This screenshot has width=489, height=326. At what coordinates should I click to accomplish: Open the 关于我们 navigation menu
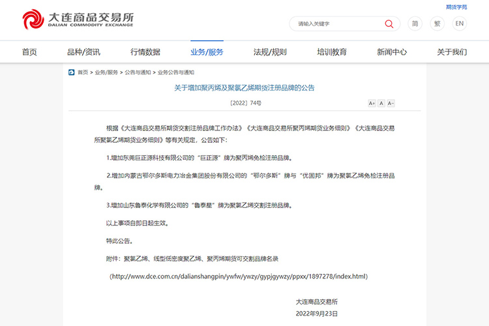click(x=452, y=52)
